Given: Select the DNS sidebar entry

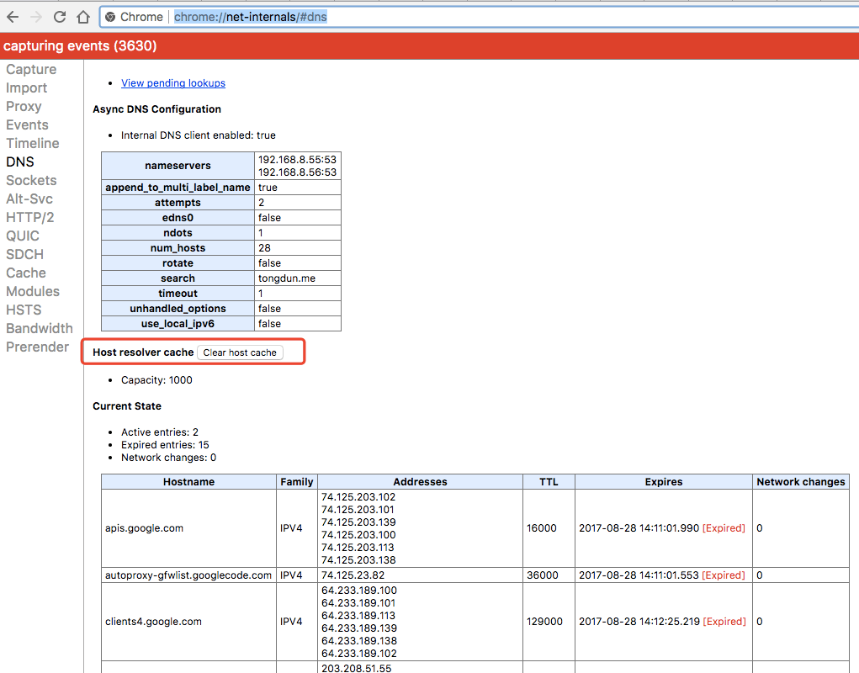Looking at the screenshot, I should [x=19, y=162].
